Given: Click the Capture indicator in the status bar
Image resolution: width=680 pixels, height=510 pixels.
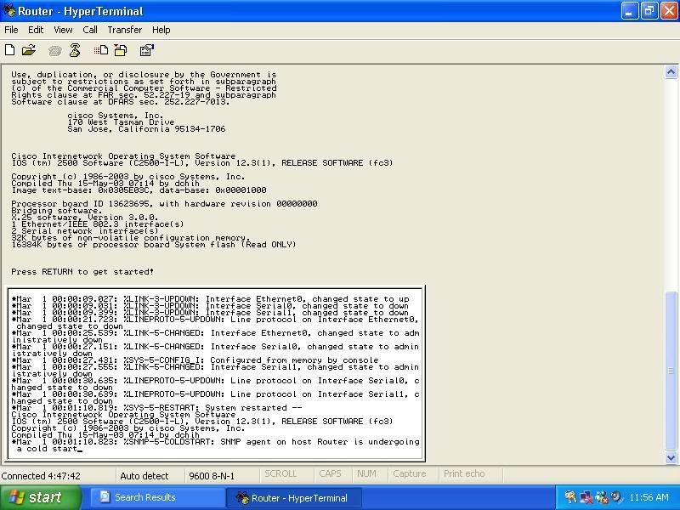Looking at the screenshot, I should [x=410, y=473].
